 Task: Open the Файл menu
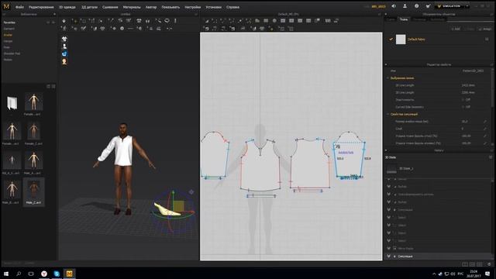click(19, 7)
